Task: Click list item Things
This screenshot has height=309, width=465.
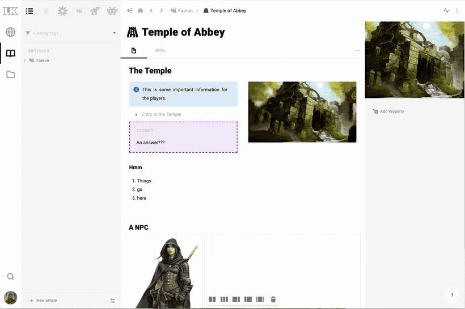Action: tap(144, 181)
